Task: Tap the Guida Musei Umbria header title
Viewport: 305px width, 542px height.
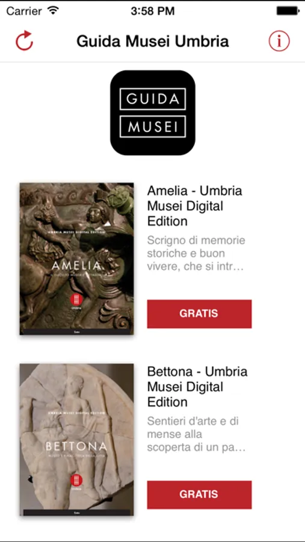Action: pos(153,42)
